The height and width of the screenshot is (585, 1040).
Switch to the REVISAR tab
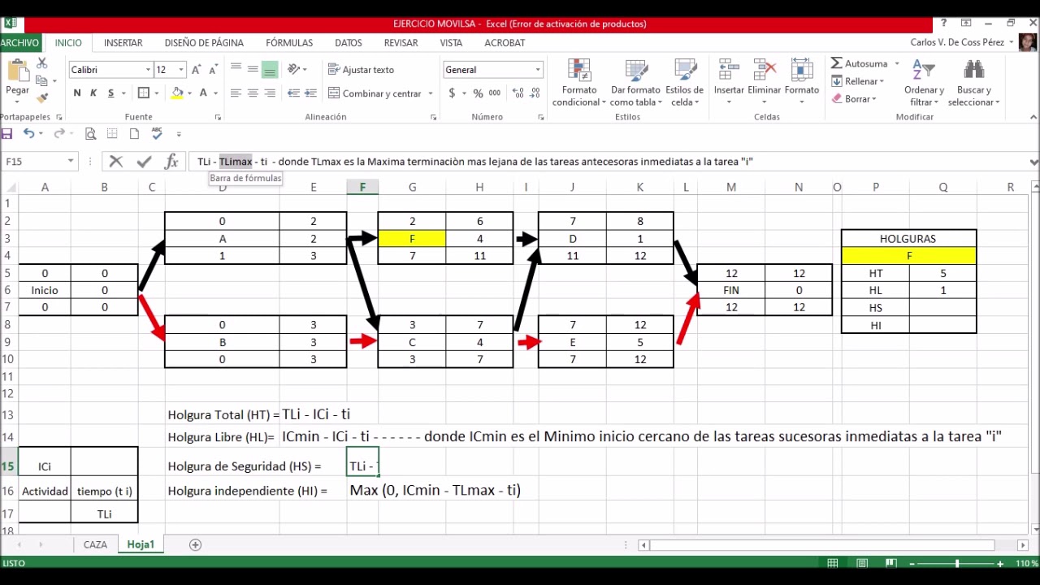401,43
